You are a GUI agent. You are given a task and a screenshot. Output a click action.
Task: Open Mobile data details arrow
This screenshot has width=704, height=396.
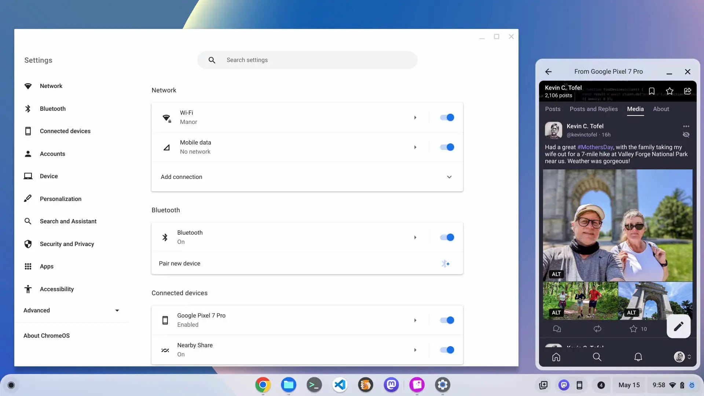point(415,147)
